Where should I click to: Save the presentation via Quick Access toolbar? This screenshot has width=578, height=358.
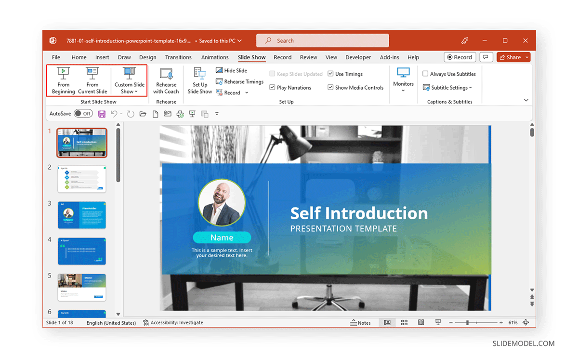point(102,113)
